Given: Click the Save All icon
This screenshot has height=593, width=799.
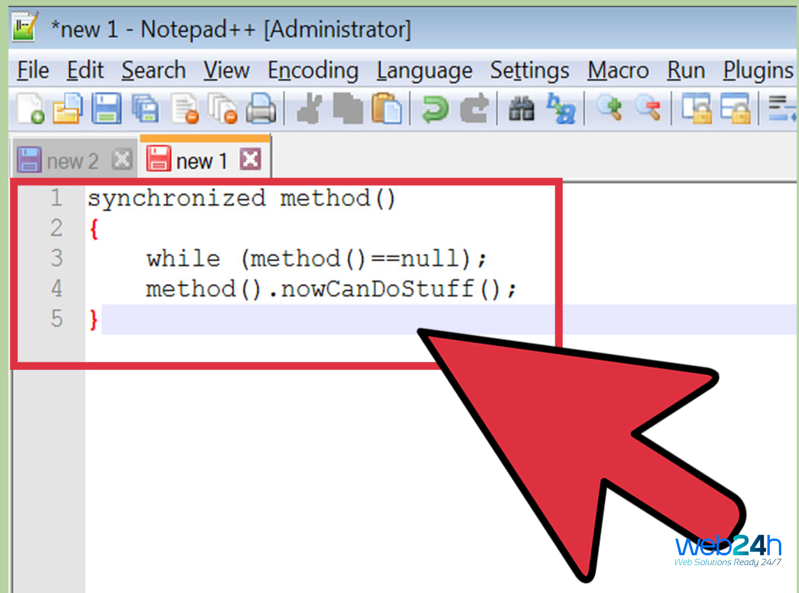Looking at the screenshot, I should [x=145, y=109].
